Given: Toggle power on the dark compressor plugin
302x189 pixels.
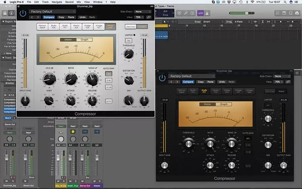Looking at the screenshot, I should (x=162, y=78).
